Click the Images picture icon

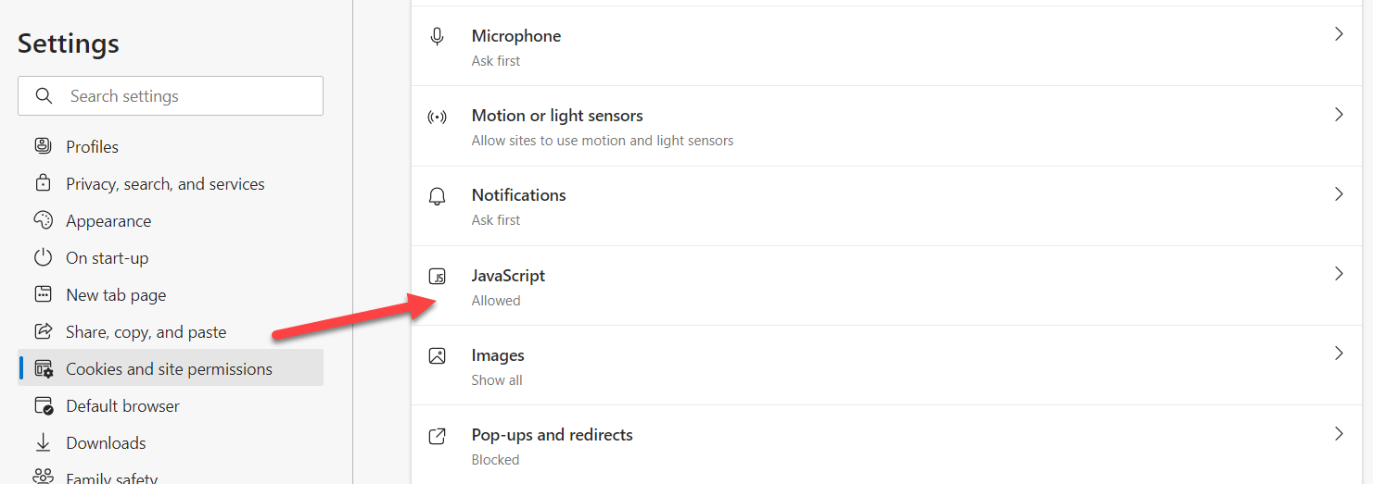(437, 355)
